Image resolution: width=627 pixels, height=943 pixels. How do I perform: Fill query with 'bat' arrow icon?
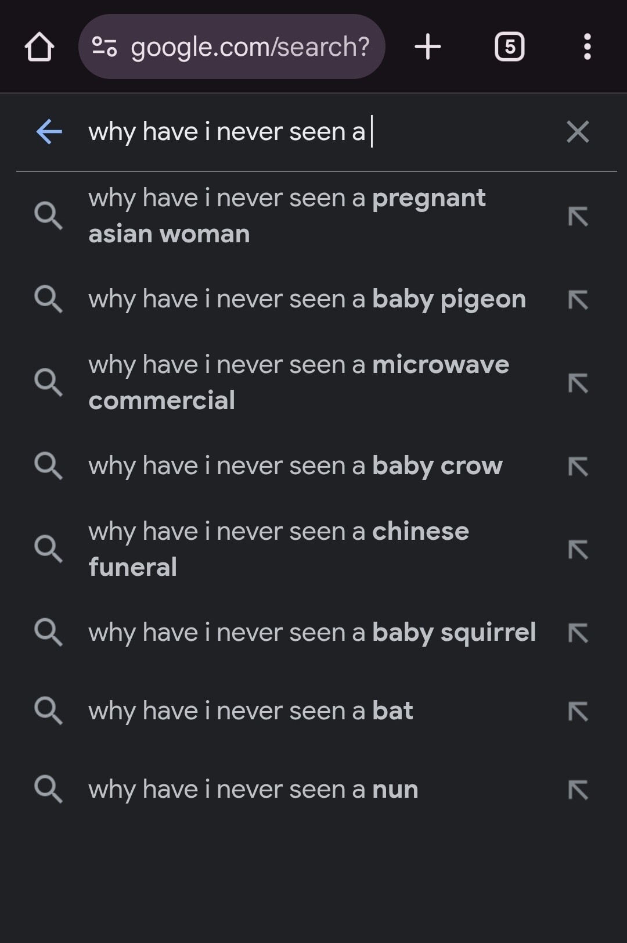tap(578, 711)
